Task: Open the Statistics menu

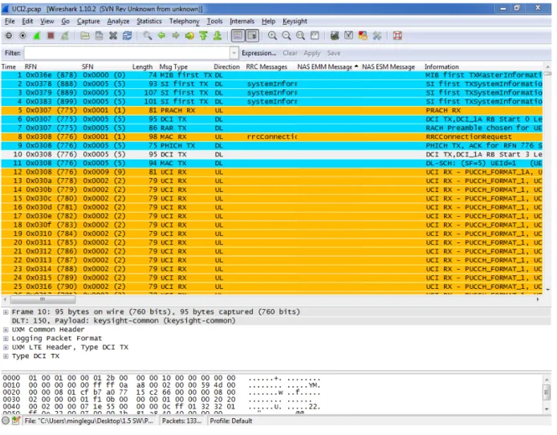Action: (x=149, y=22)
